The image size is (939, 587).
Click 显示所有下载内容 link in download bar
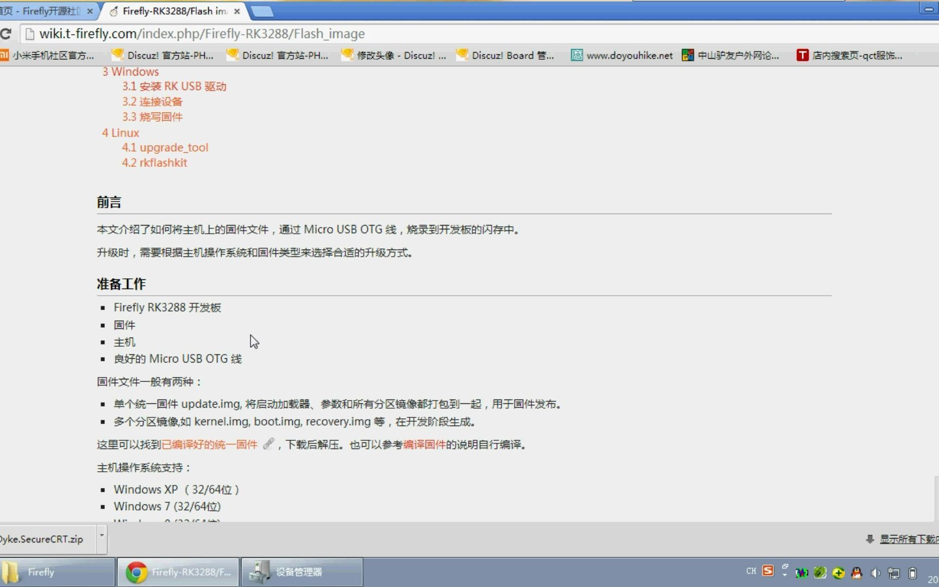click(909, 539)
